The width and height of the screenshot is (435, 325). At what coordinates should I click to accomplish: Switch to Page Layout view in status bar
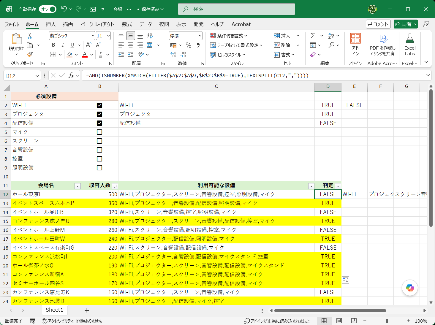339,321
